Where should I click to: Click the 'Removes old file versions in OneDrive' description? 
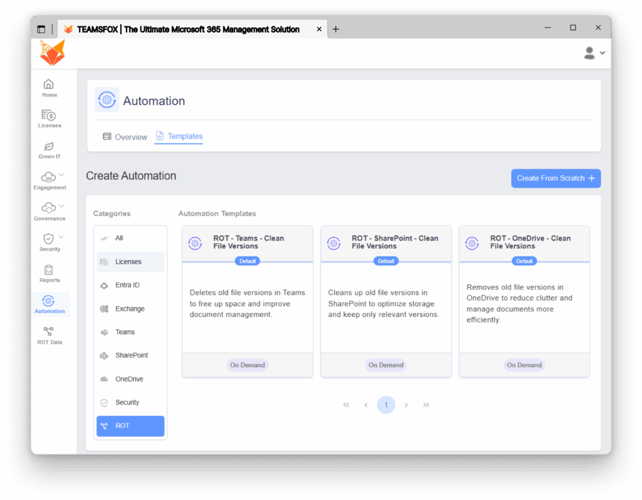tap(519, 304)
